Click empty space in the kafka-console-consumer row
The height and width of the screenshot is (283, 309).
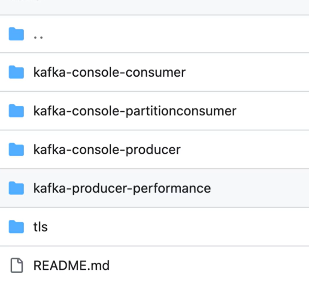[246, 72]
